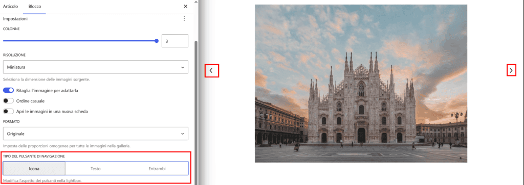Go to previous image with left arrow
This screenshot has height=185, width=524.
coord(211,70)
